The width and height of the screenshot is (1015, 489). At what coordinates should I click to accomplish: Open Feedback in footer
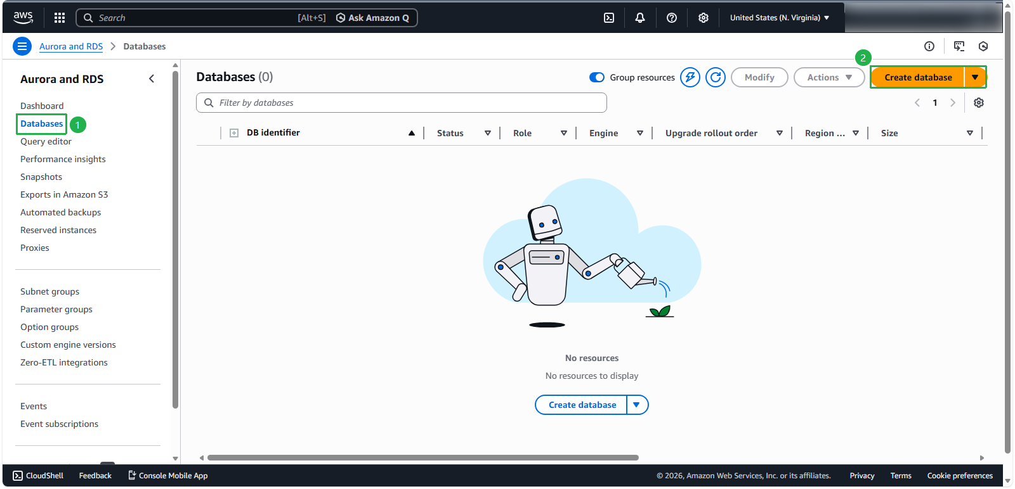point(95,476)
